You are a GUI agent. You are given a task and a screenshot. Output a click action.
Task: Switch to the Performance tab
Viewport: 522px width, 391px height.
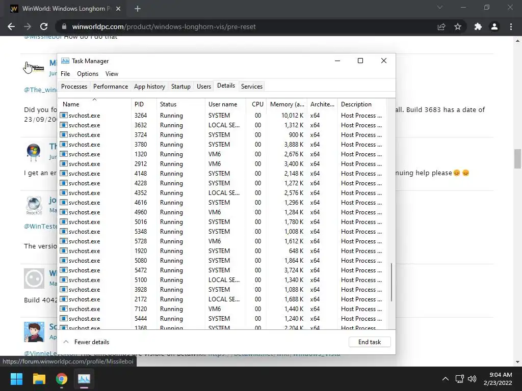[x=111, y=87]
